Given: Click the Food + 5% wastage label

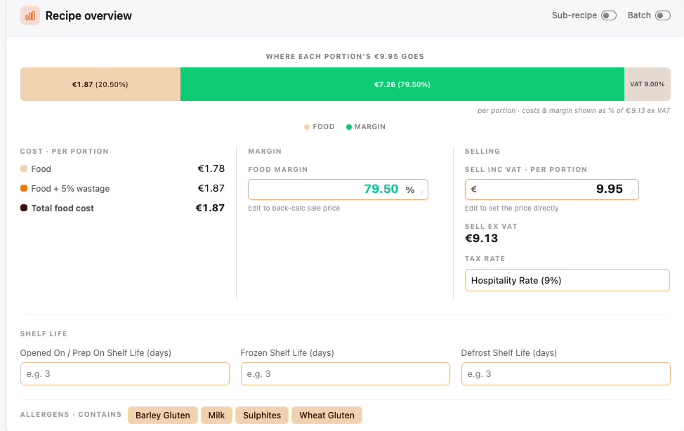Looking at the screenshot, I should (x=70, y=188).
